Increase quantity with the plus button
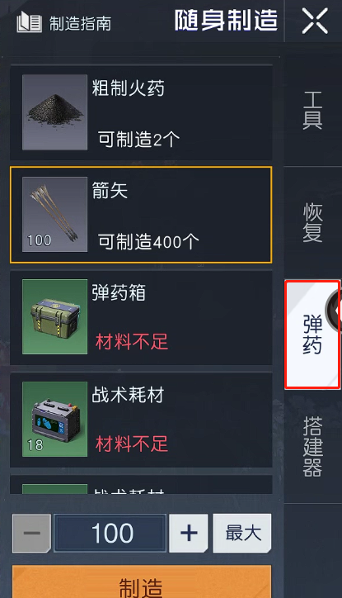This screenshot has height=598, width=342. [x=189, y=534]
